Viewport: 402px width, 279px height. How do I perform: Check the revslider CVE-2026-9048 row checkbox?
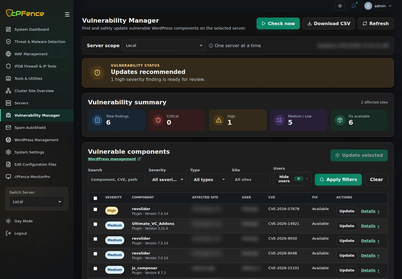[x=95, y=254]
